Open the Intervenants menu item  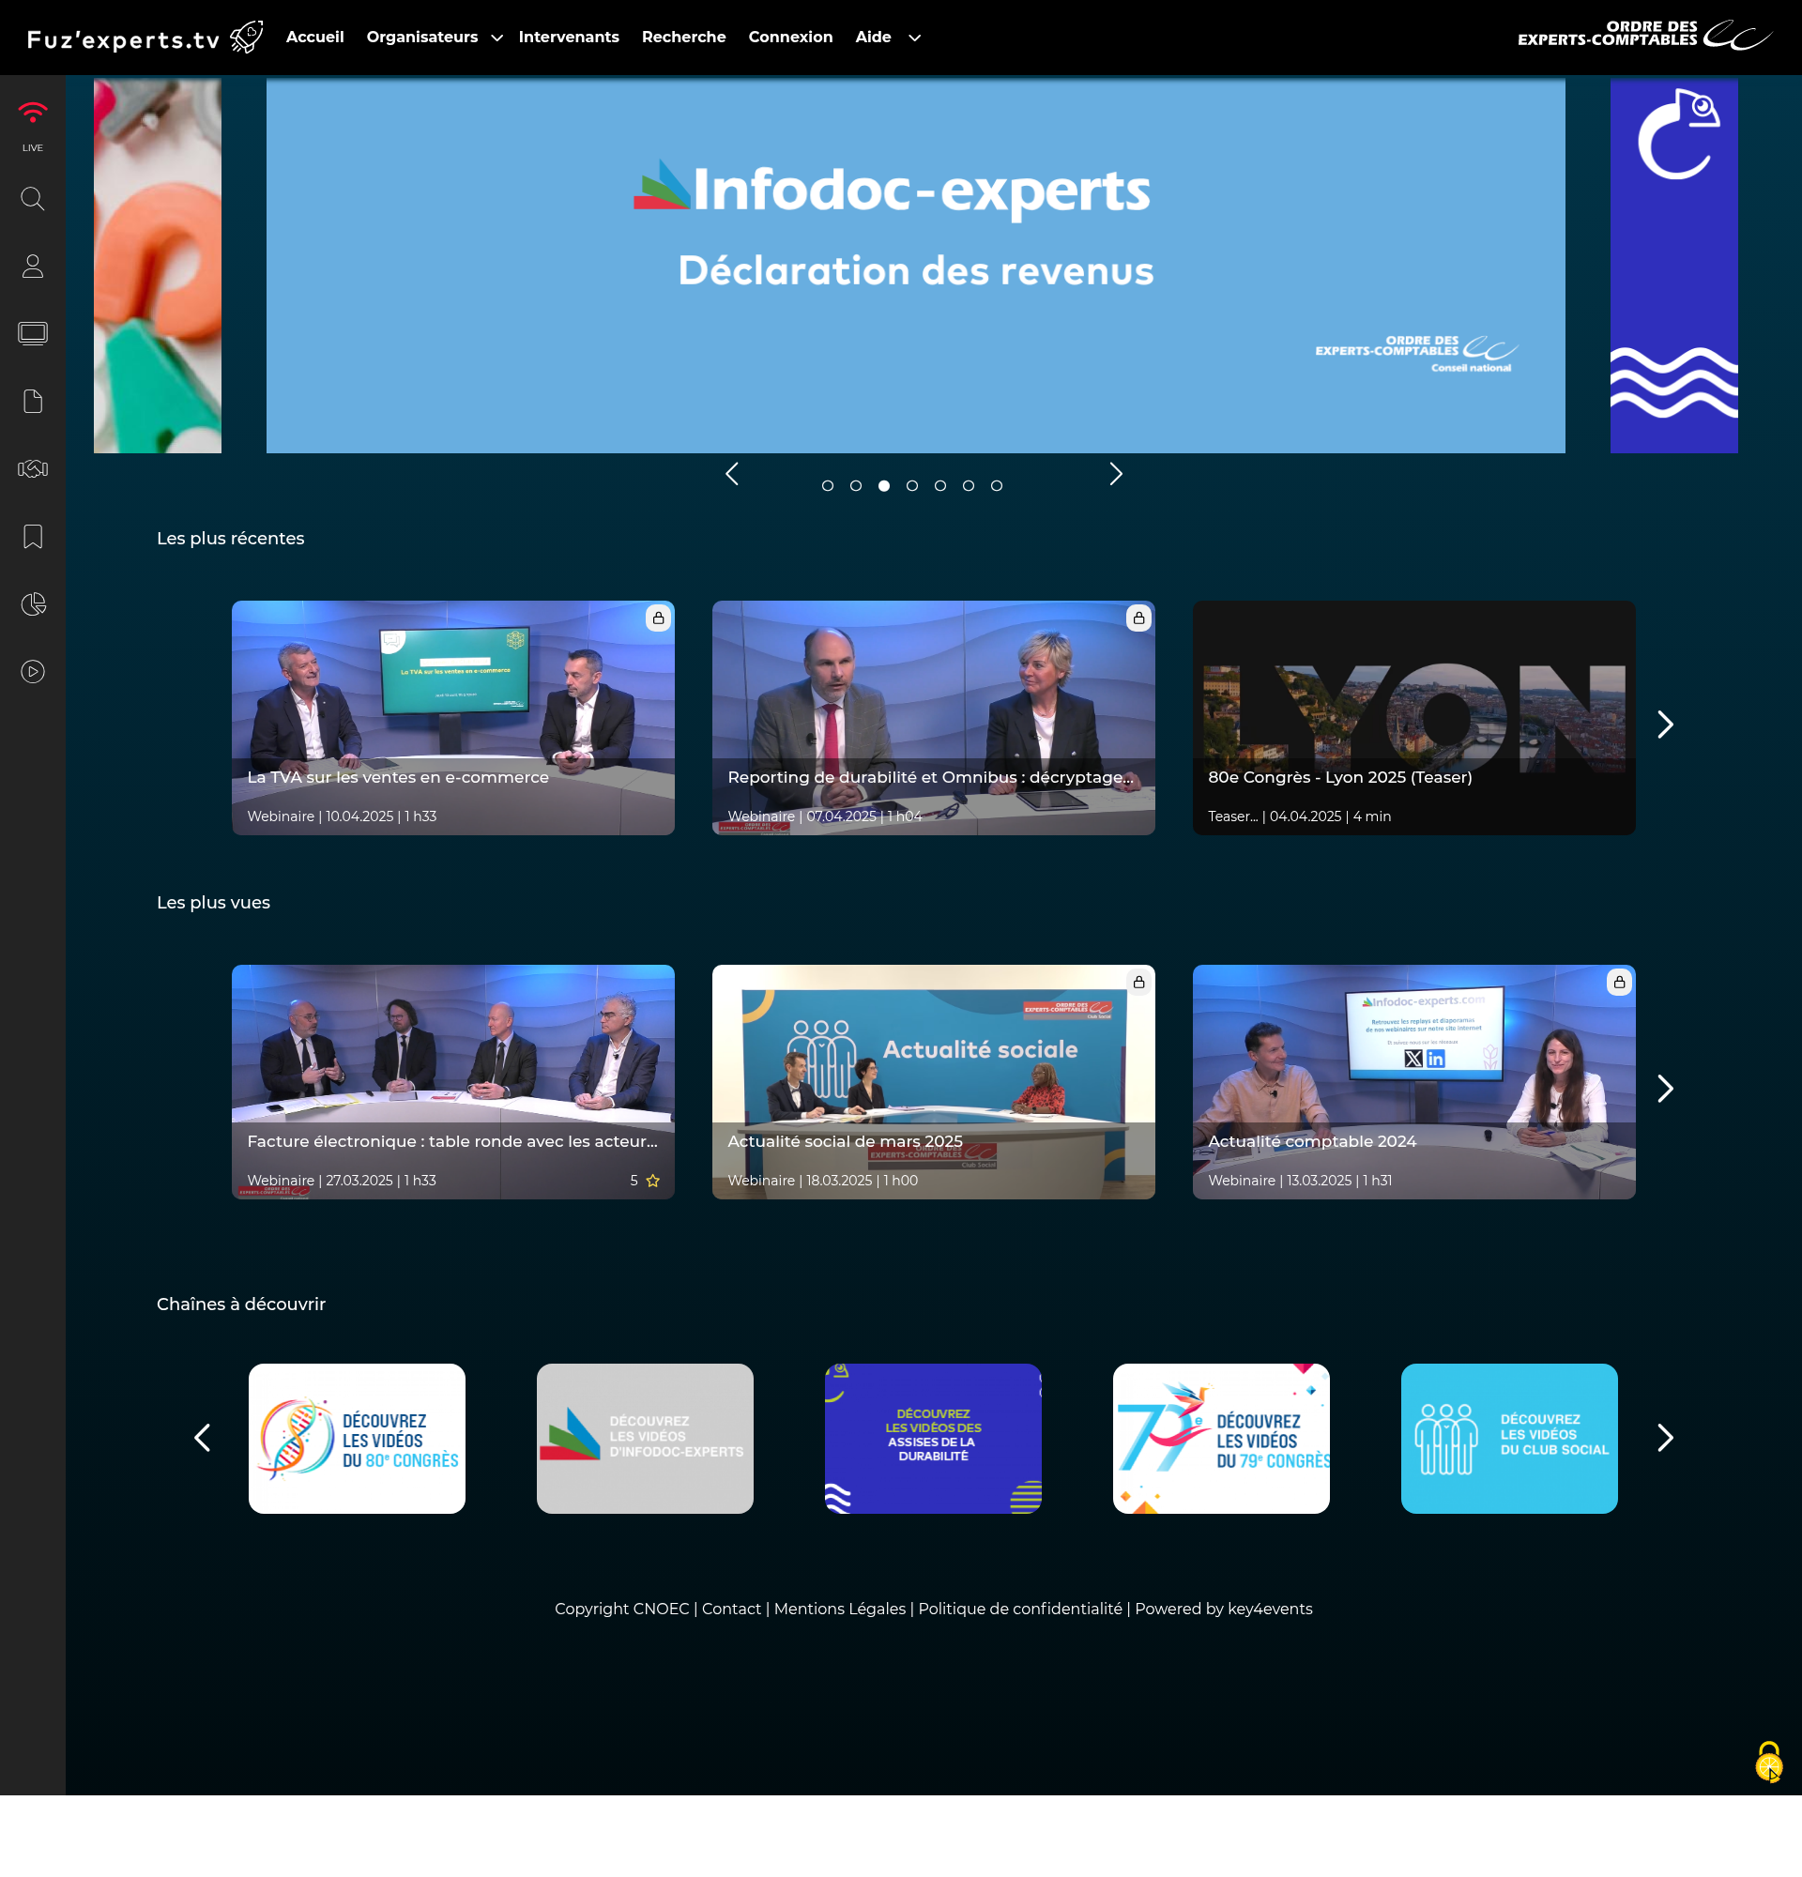569,38
